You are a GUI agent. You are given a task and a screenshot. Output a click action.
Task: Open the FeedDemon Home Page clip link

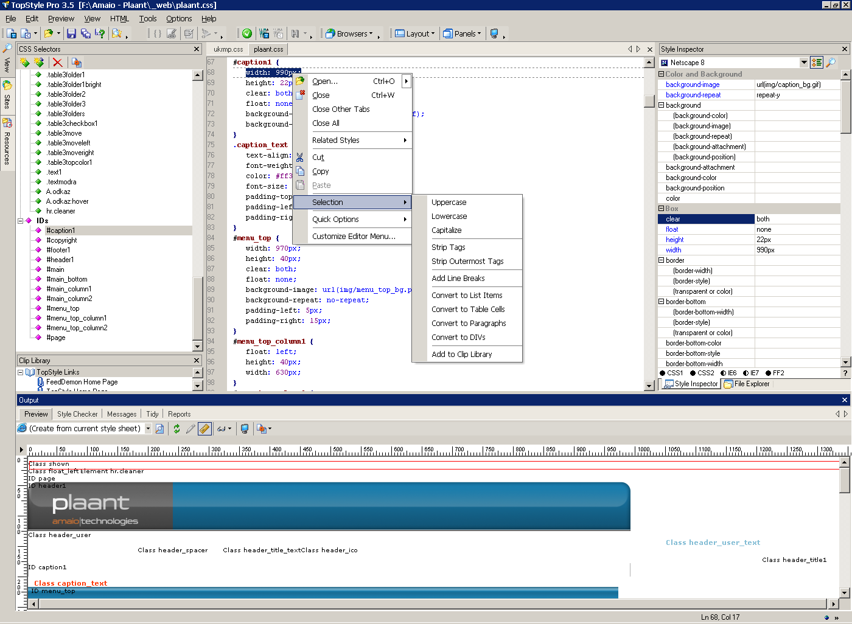[x=82, y=382]
